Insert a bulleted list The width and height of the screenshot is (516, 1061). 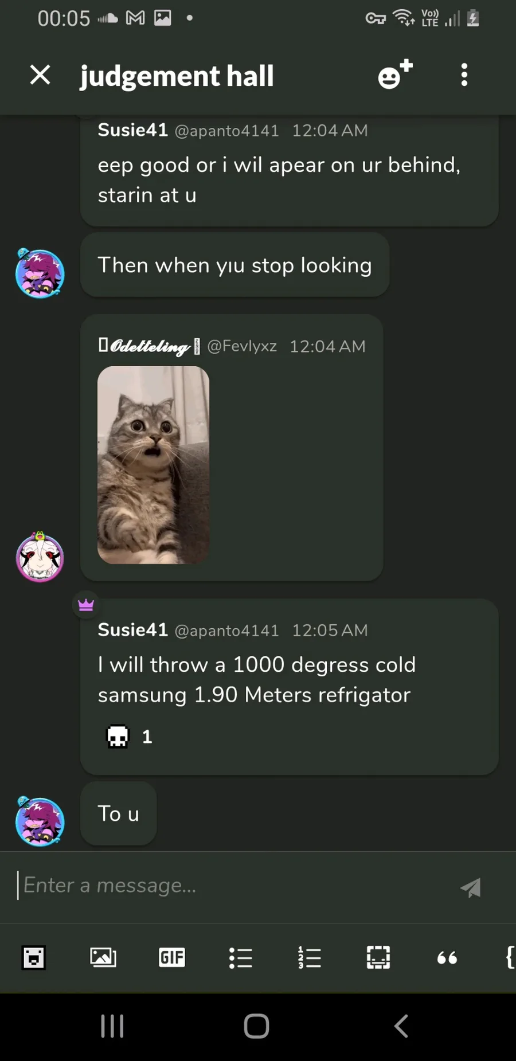click(x=241, y=958)
